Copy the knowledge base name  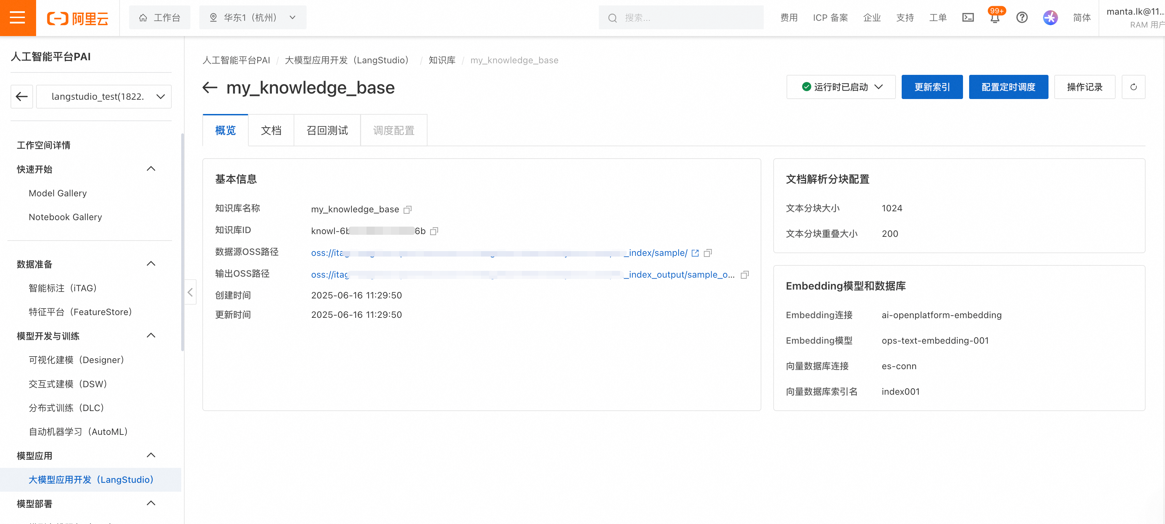407,210
